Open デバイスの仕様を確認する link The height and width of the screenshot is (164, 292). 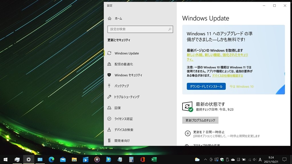[228, 76]
